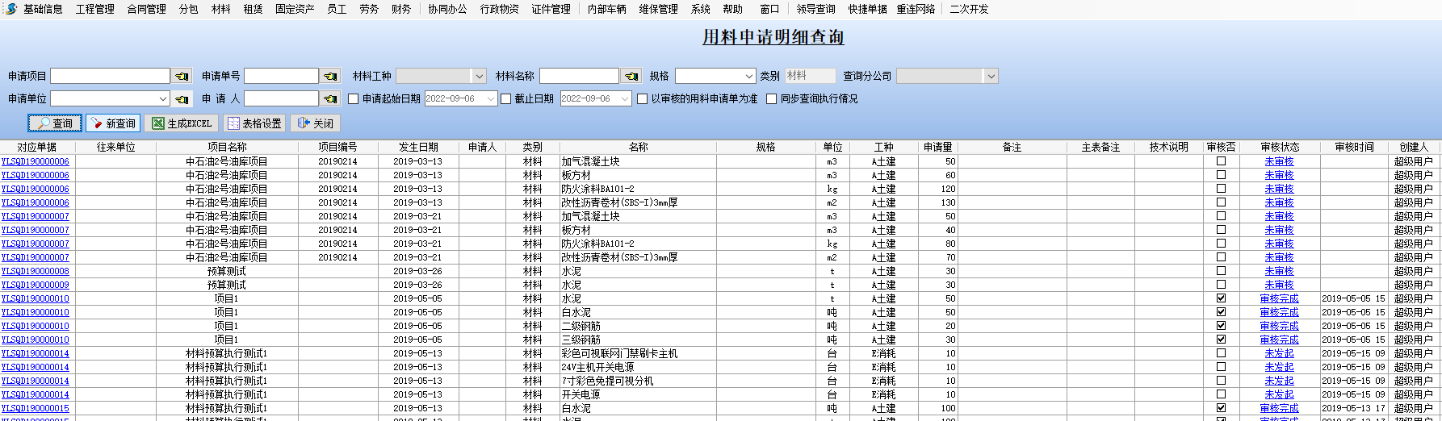This screenshot has width=1442, height=421.
Task: Enable the 申请起始日期 checkbox
Action: tap(353, 99)
